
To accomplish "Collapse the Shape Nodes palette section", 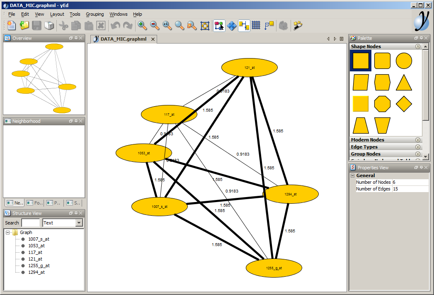I will point(418,46).
